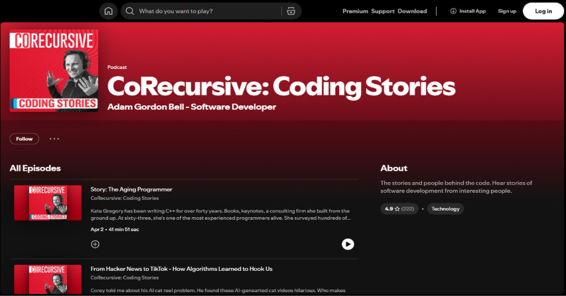Click the 'CoRecursive: Coding Stories' main title
Screen dimensions: 566x296
pyautogui.click(x=281, y=87)
